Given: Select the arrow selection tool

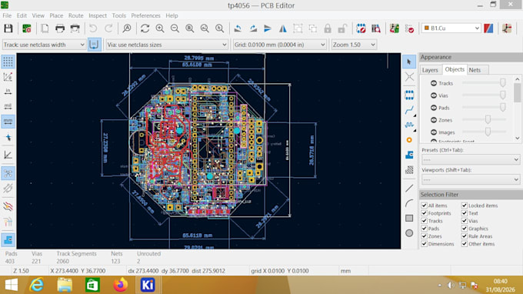Looking at the screenshot, I should [x=409, y=62].
